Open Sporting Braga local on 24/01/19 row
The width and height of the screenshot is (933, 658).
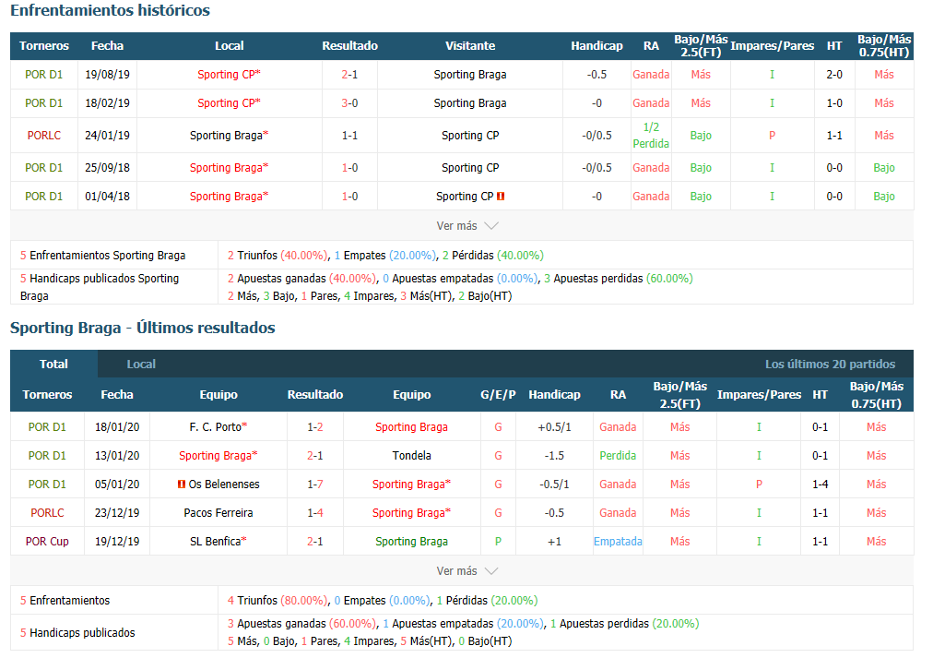click(x=229, y=135)
